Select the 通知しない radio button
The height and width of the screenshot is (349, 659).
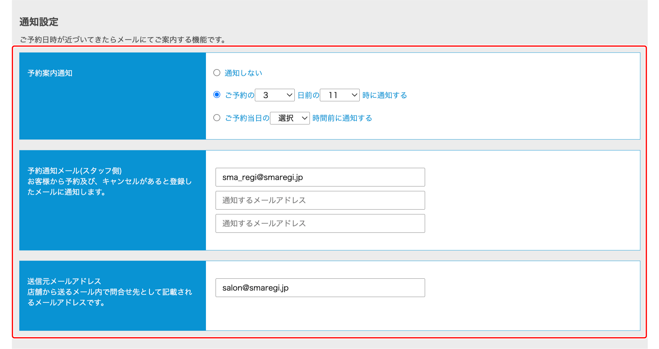217,73
